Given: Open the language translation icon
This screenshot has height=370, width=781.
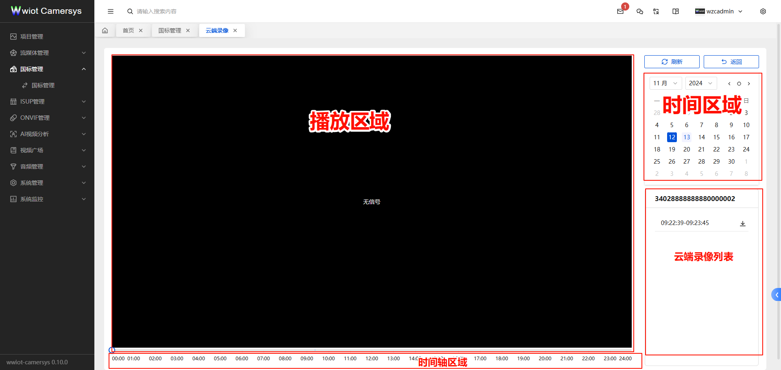Looking at the screenshot, I should (x=656, y=11).
